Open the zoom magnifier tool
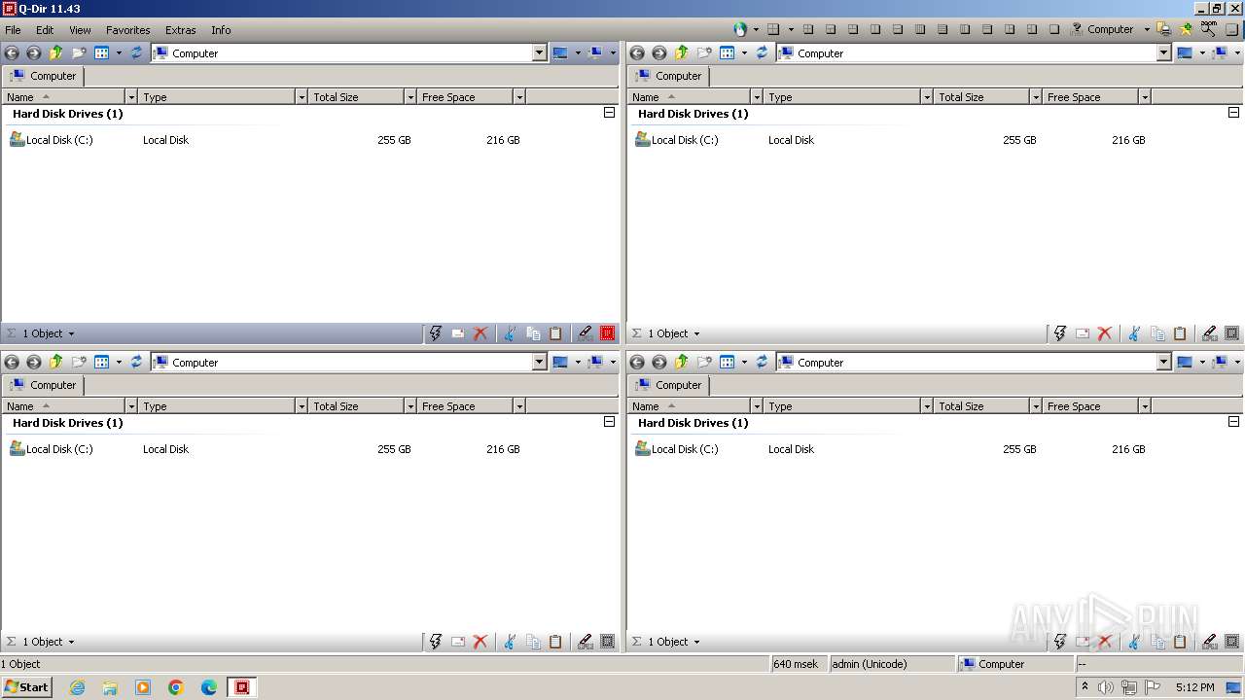This screenshot has width=1245, height=700. click(x=1208, y=29)
